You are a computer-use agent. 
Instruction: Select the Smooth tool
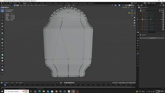(x=2, y=61)
